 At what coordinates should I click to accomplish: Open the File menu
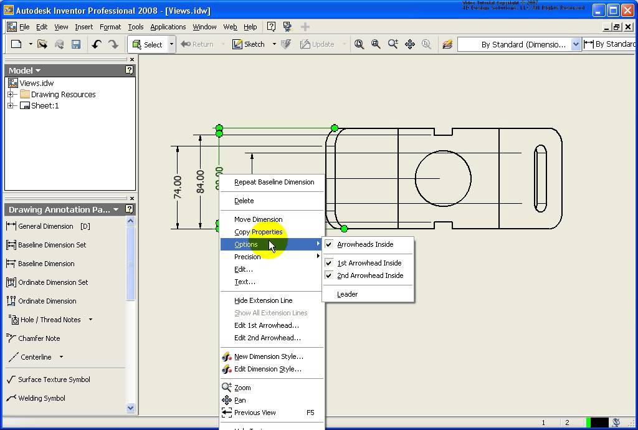click(24, 27)
